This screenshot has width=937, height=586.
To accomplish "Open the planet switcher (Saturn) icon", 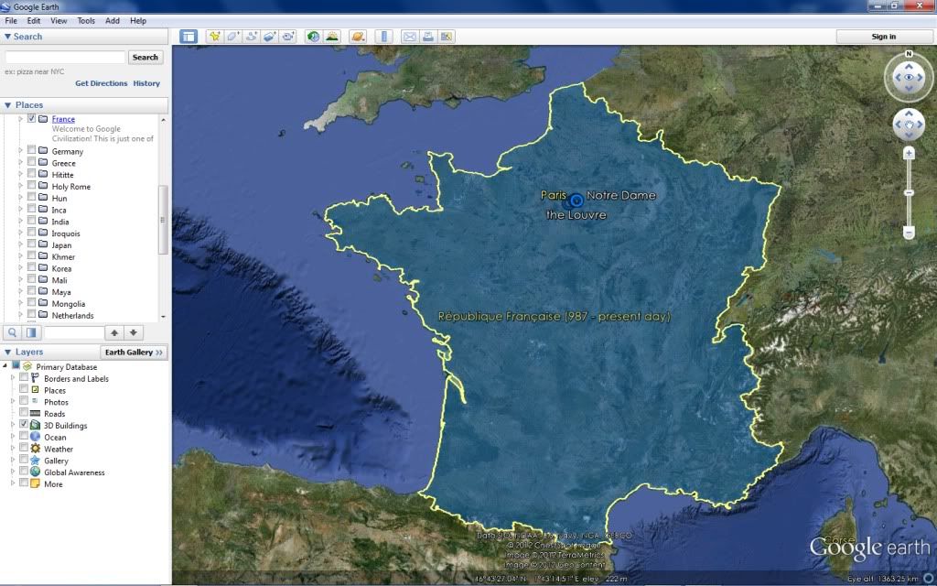I will [x=358, y=37].
